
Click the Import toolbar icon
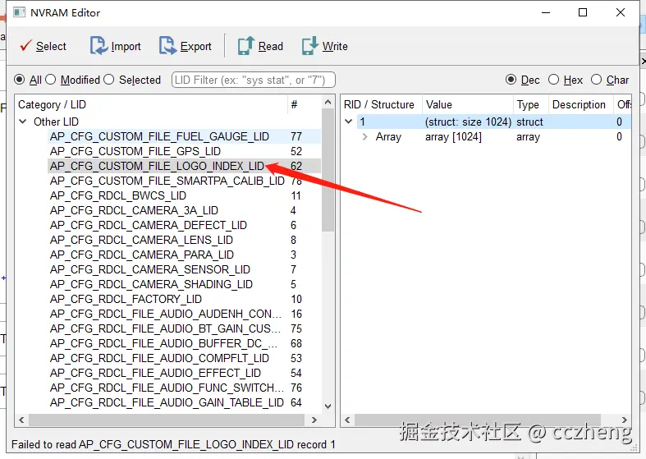point(99,45)
